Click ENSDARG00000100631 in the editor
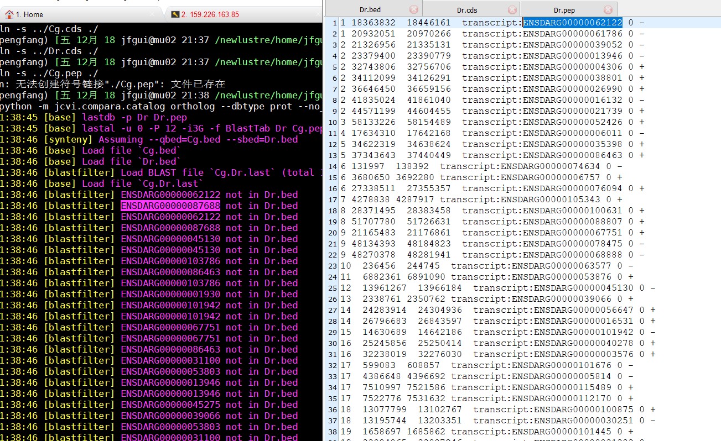The image size is (721, 441). point(573,211)
